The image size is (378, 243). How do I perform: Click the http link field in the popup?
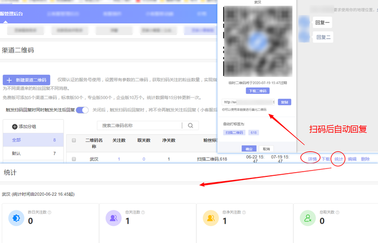tap(248, 102)
